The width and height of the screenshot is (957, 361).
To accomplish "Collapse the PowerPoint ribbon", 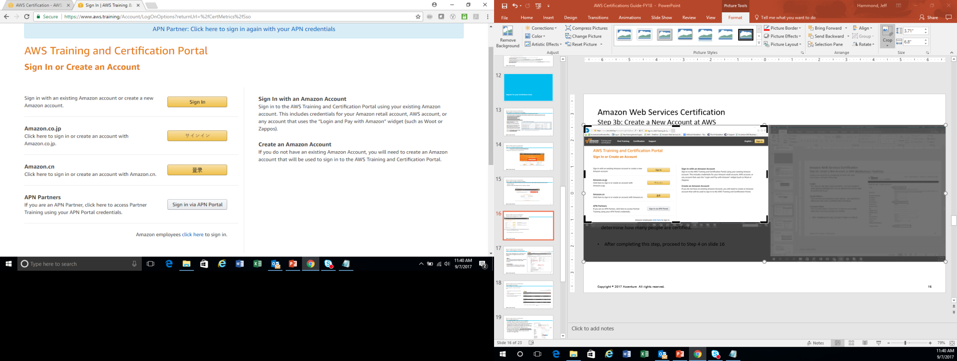I will click(952, 53).
